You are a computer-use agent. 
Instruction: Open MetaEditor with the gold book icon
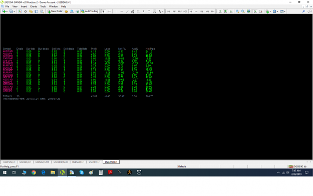point(66,12)
